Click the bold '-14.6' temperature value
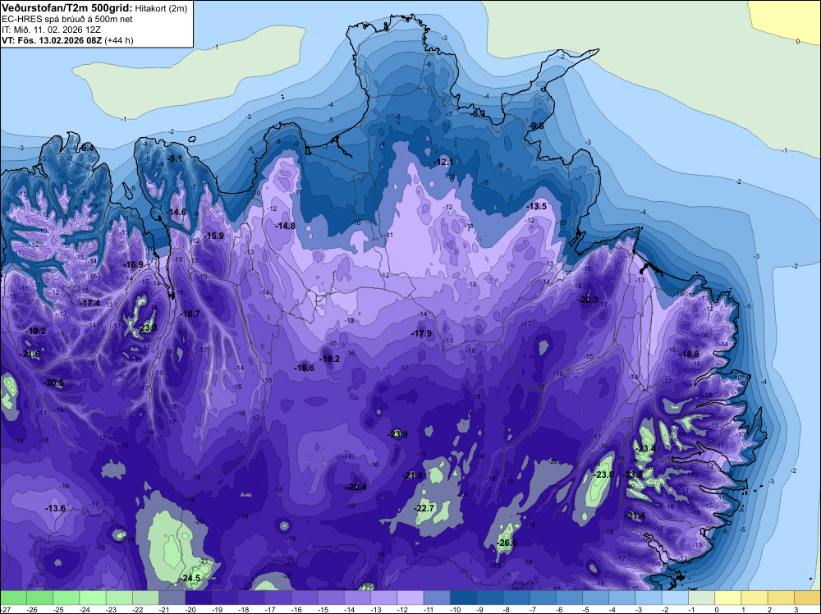821x614 pixels. click(177, 212)
